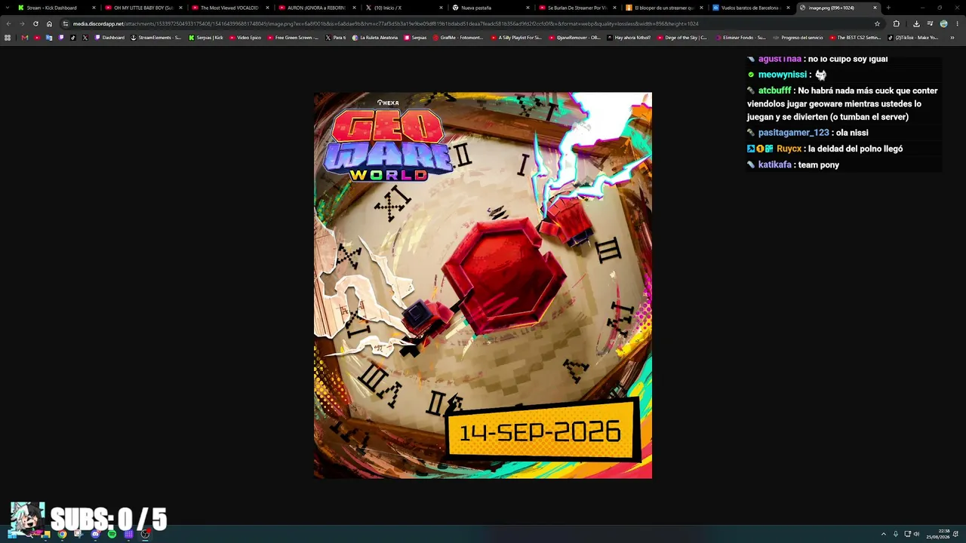Click the atcbufff username in chat
Screen dimensions: 966x543
pos(775,90)
